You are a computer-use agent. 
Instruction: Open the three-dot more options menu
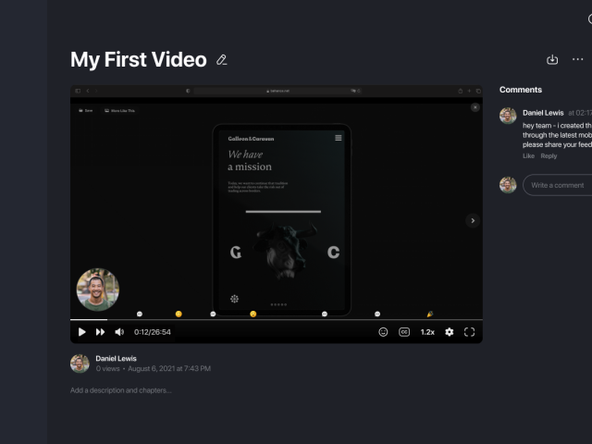coord(577,59)
